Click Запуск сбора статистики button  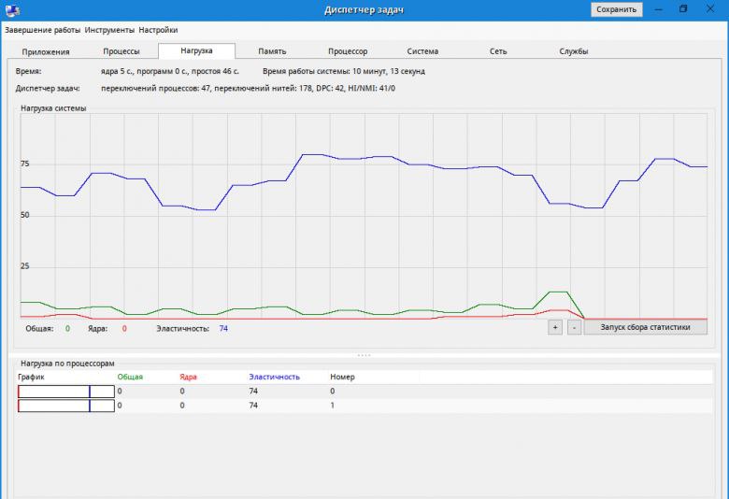645,327
